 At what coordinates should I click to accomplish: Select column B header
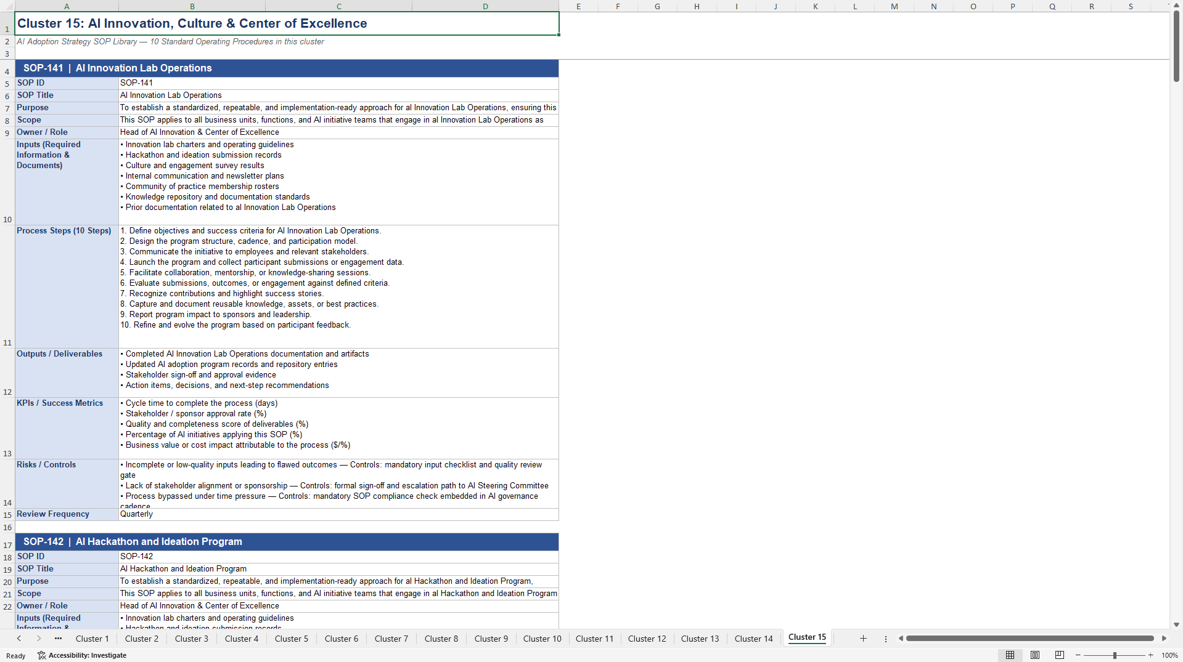tap(192, 6)
